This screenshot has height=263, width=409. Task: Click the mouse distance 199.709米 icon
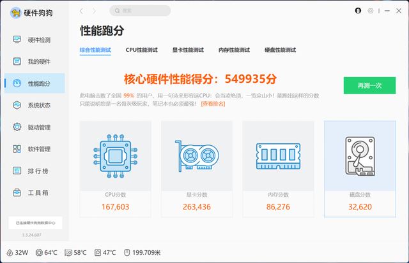tap(127, 253)
